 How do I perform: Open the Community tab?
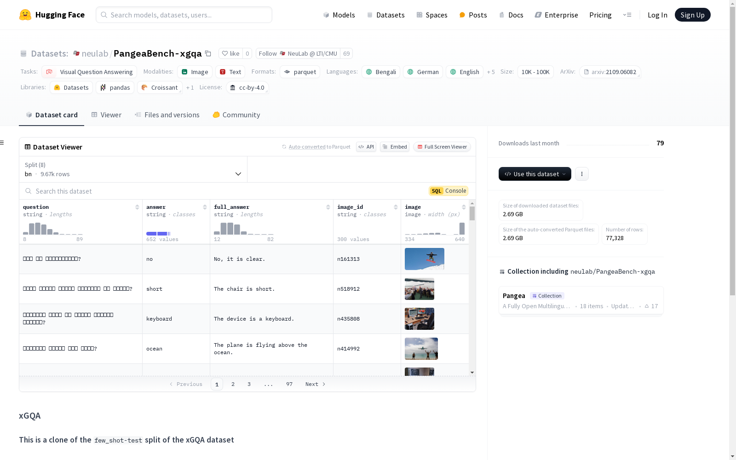coord(236,115)
